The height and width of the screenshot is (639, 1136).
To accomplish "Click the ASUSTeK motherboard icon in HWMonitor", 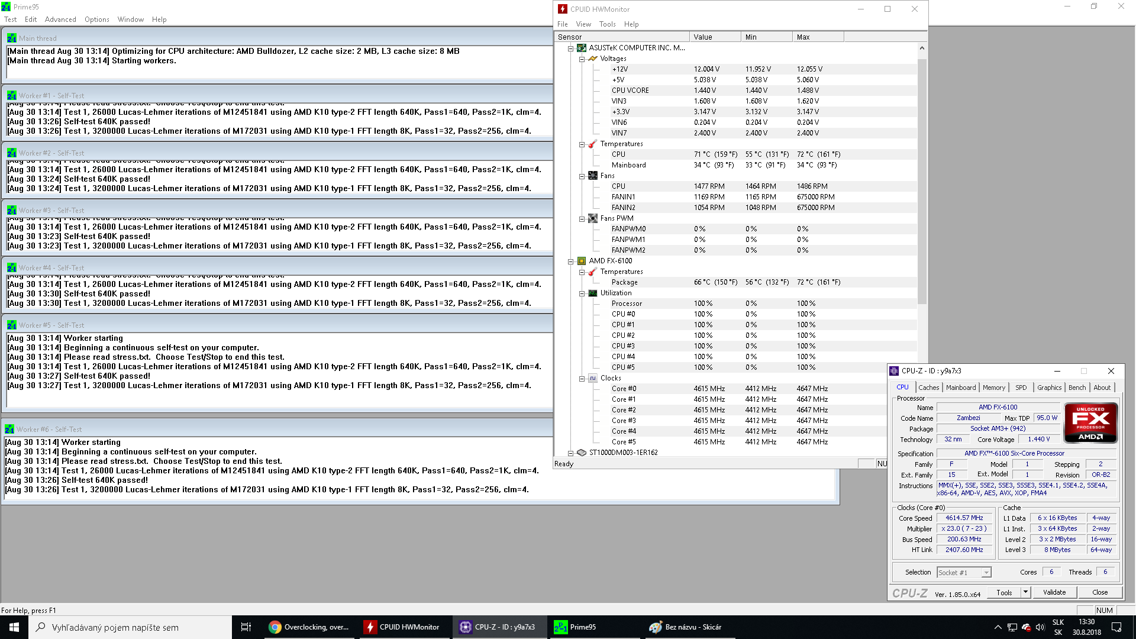I will (582, 48).
